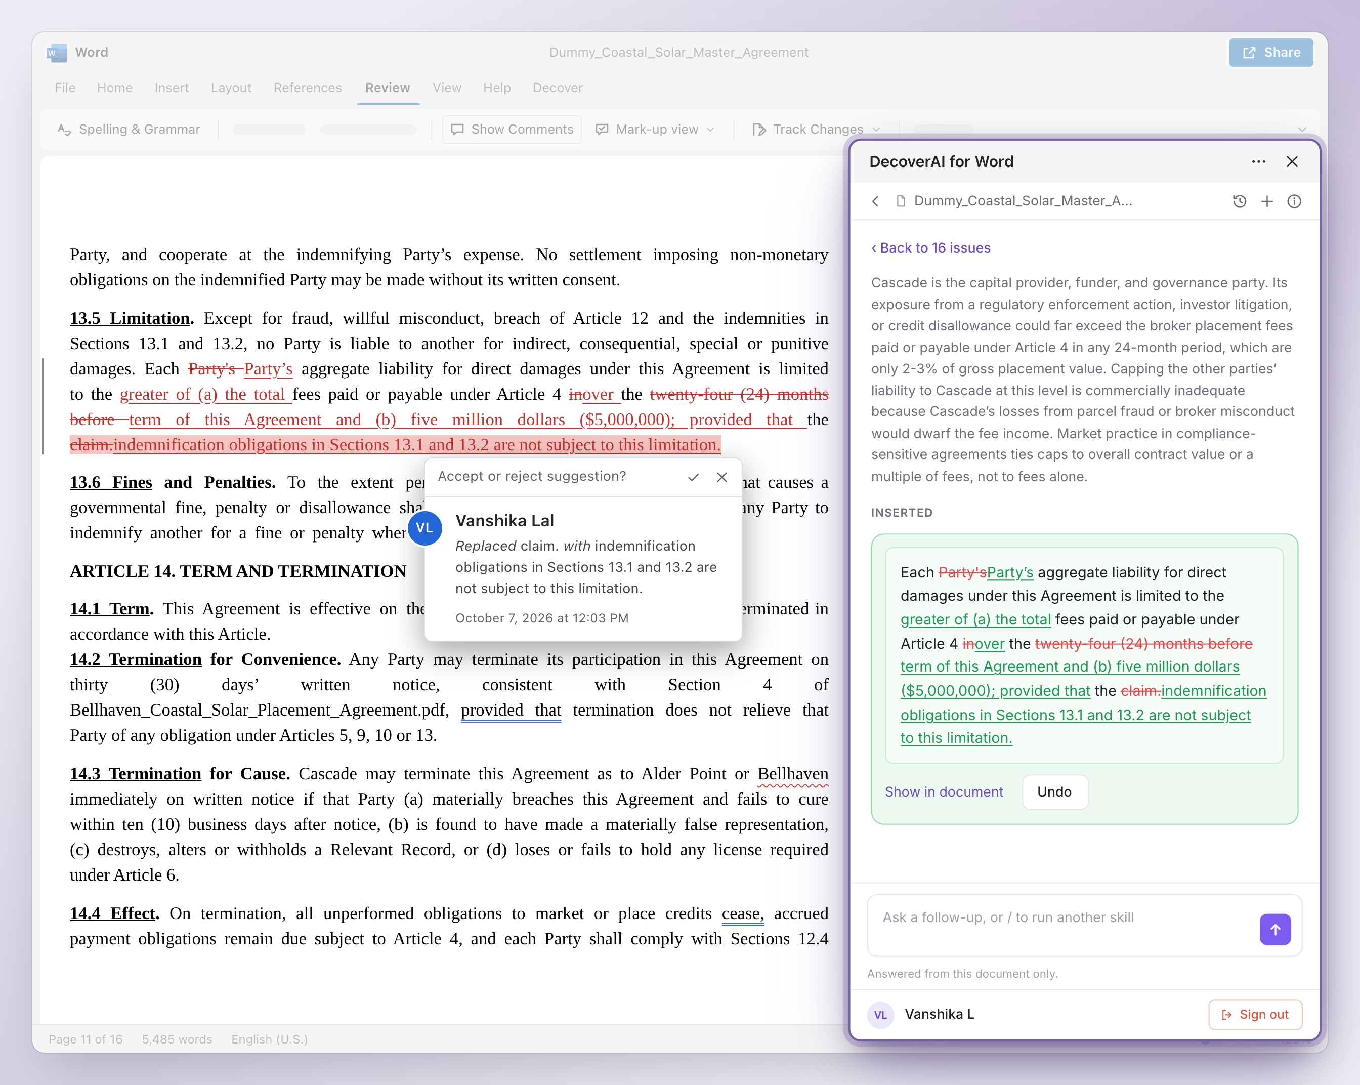The height and width of the screenshot is (1085, 1360).
Task: Click the document file icon in panel
Action: pos(901,201)
